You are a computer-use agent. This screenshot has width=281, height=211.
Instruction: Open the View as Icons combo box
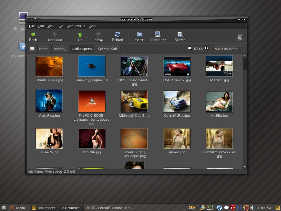pos(229,49)
